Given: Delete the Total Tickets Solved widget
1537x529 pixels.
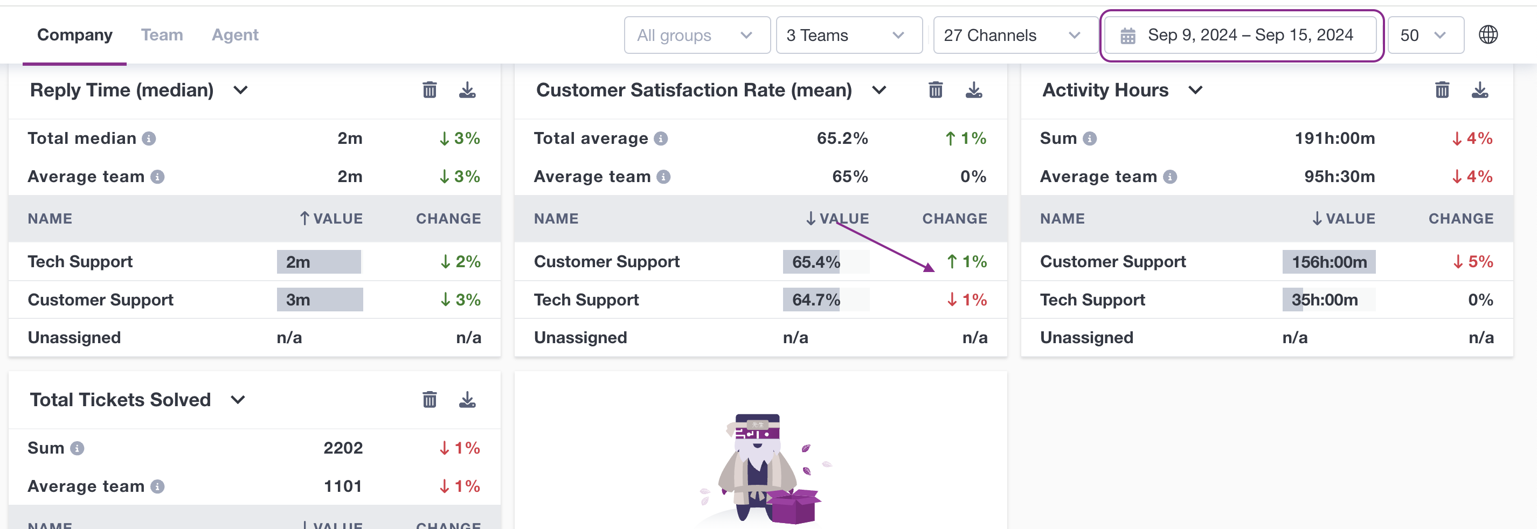Looking at the screenshot, I should pyautogui.click(x=430, y=400).
